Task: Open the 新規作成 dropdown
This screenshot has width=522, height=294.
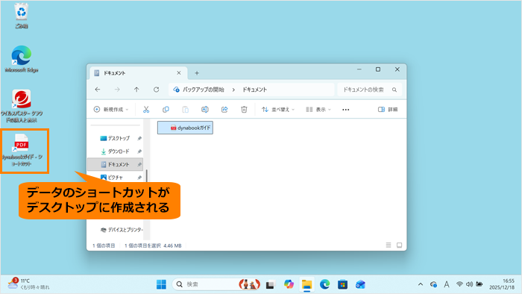Action: (111, 110)
